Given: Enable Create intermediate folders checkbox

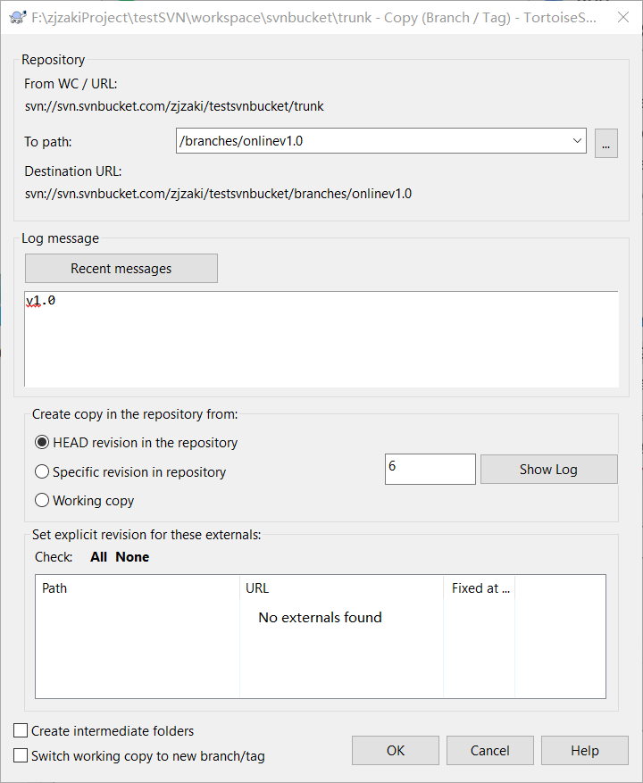Looking at the screenshot, I should pos(21,730).
